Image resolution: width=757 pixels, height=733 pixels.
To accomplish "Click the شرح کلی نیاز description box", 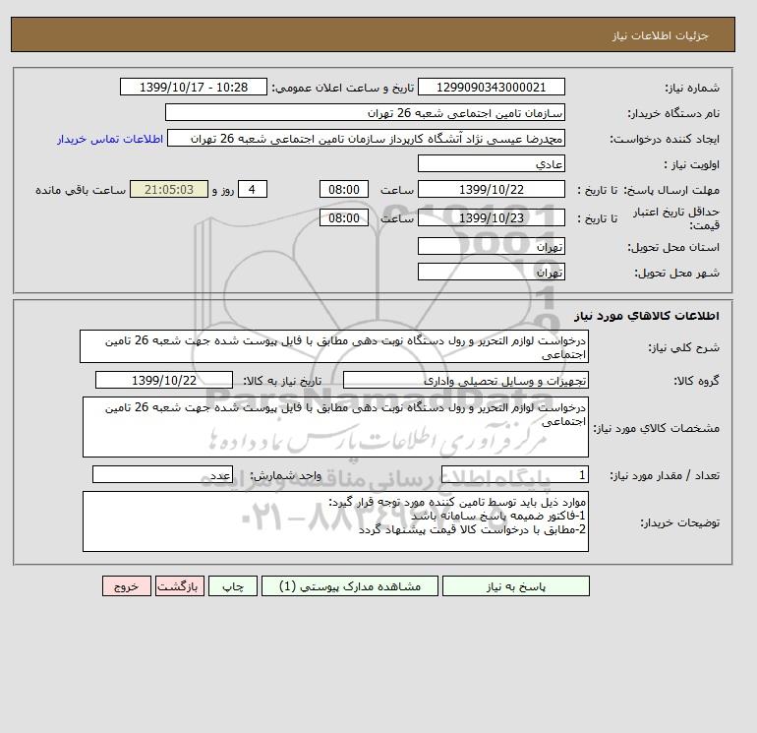I will pos(334,347).
